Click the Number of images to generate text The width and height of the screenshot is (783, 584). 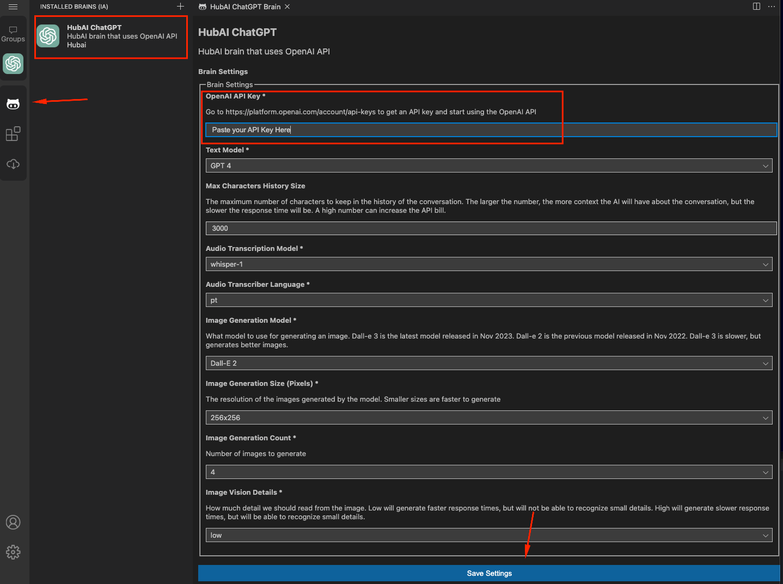256,453
